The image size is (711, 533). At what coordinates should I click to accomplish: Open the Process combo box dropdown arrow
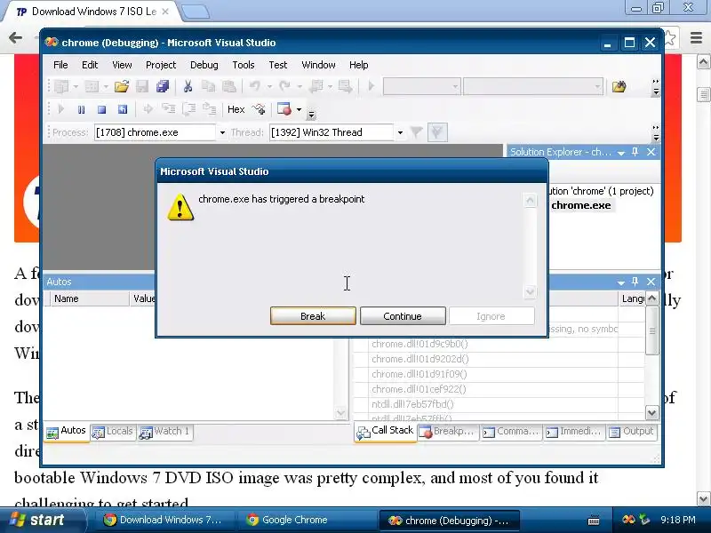coord(222,132)
